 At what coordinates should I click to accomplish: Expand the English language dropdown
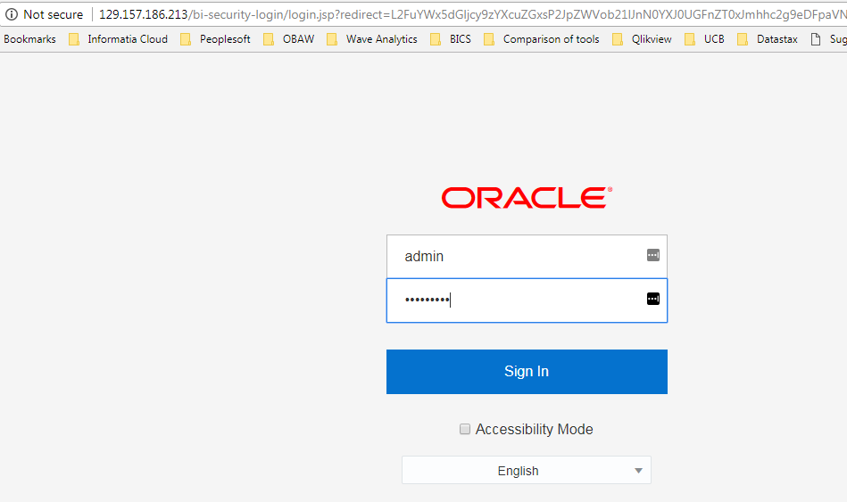(519, 471)
